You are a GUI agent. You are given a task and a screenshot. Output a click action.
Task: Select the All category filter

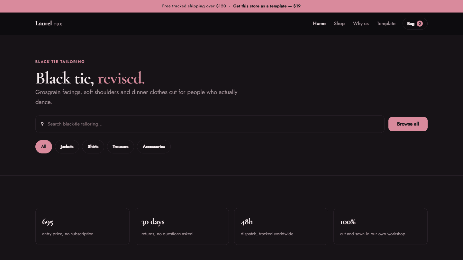[x=44, y=147]
